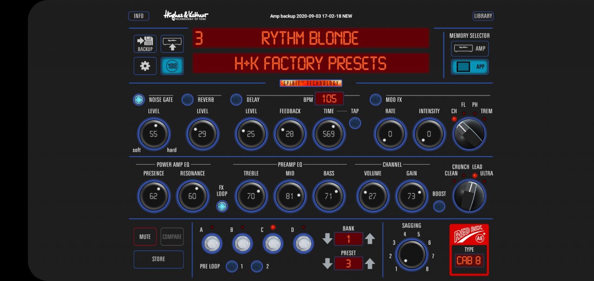Screen dimensions: 594x281
Task: Click the BPM display showing 105
Action: pos(329,98)
